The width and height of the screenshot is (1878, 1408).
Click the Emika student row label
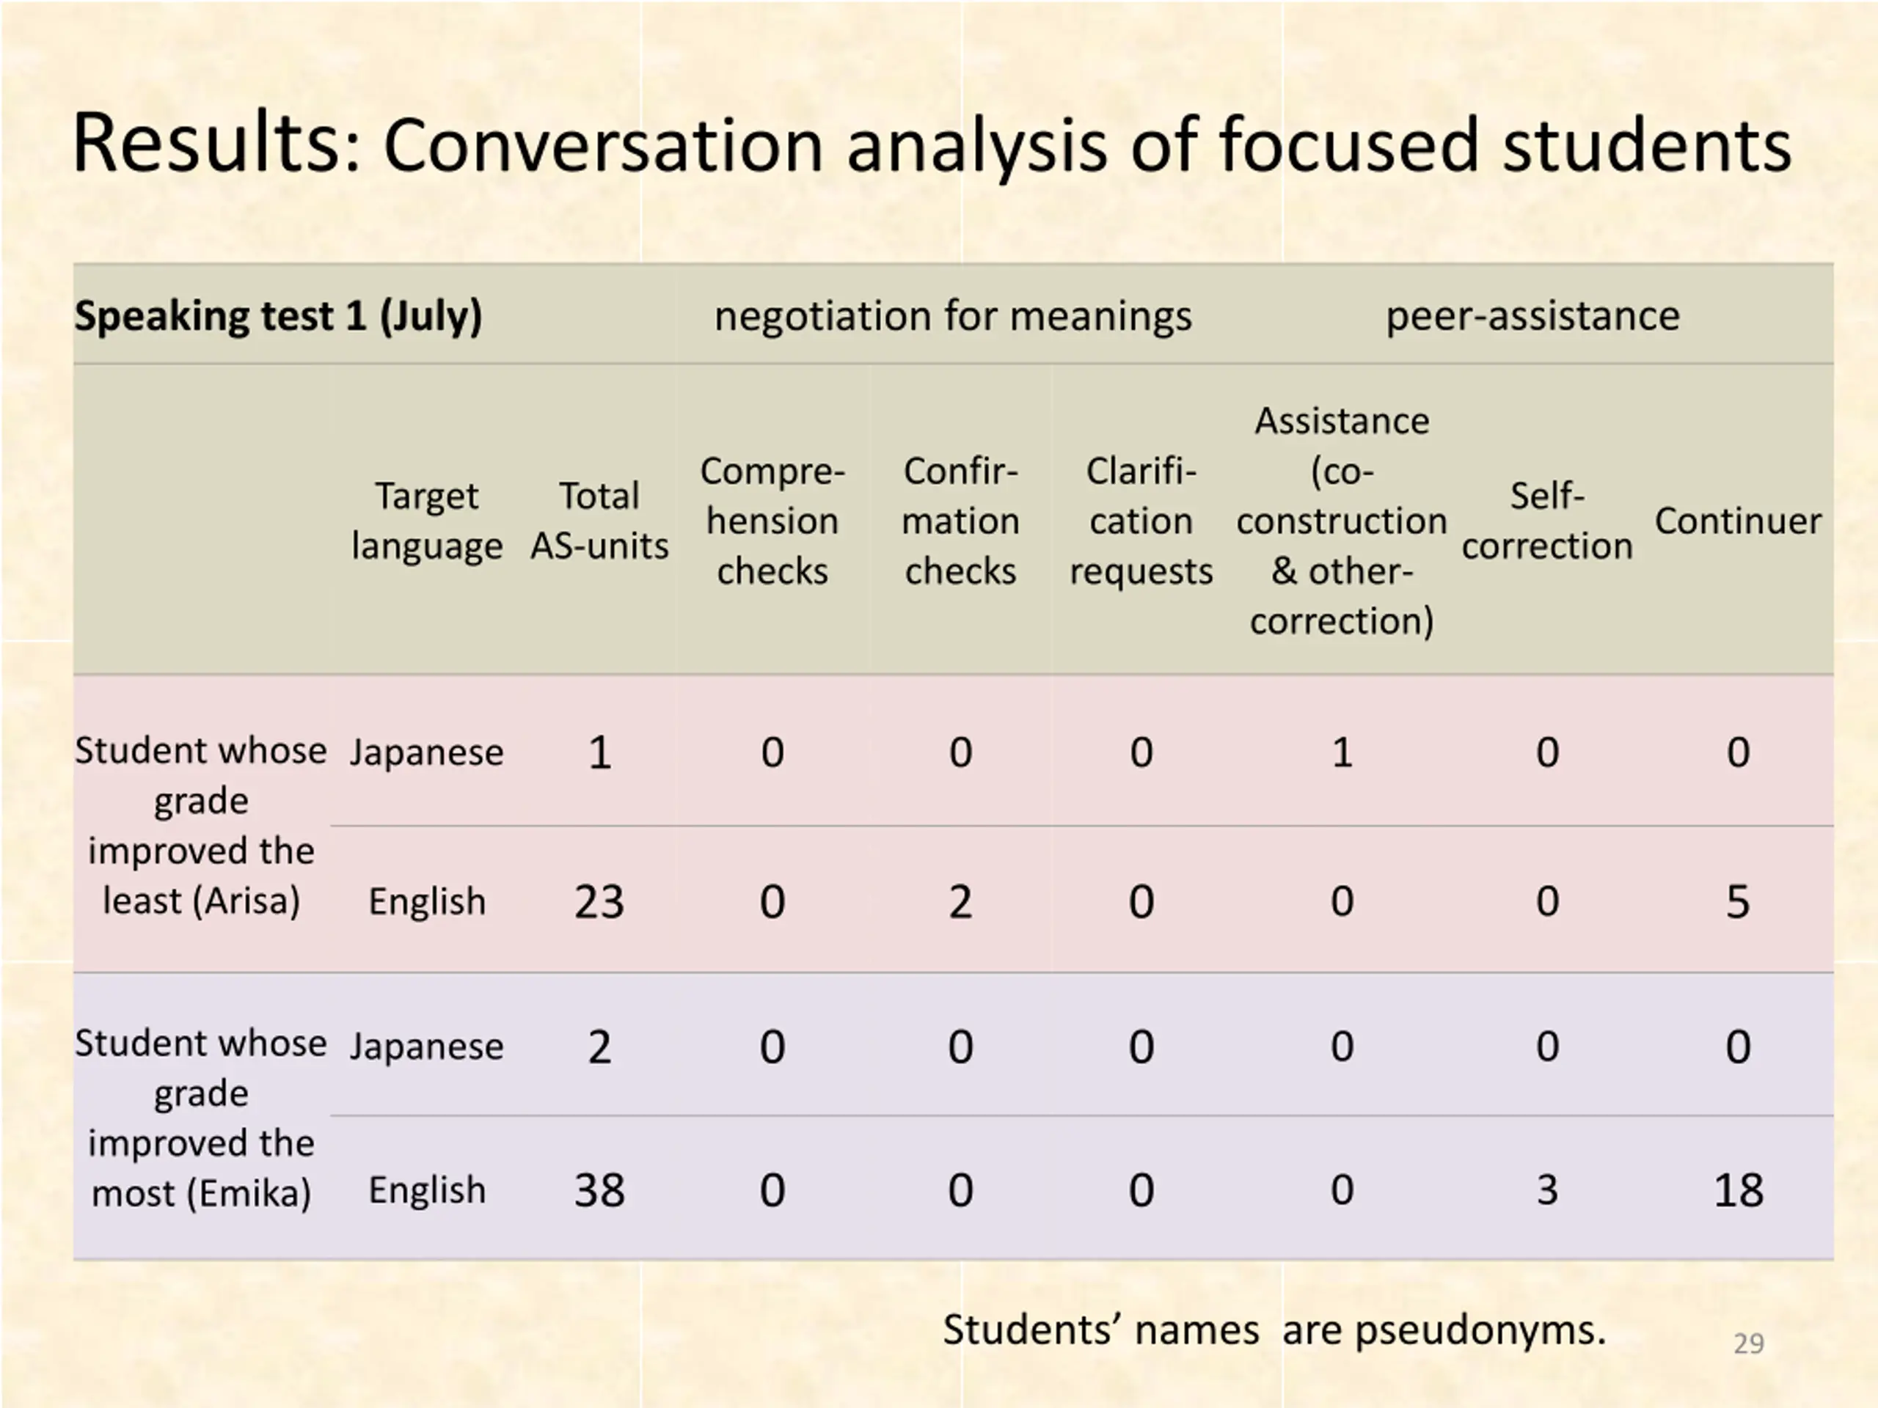point(200,1118)
